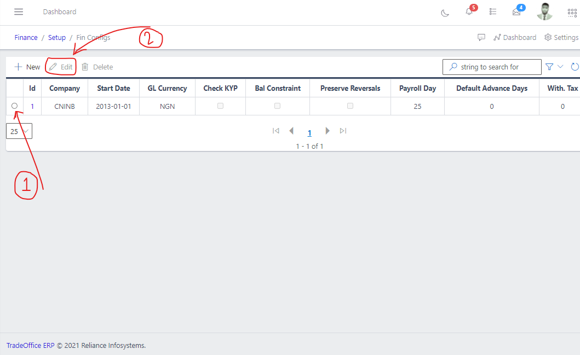The image size is (580, 355).
Task: Open the apps grid icon at top right
Action: click(572, 12)
